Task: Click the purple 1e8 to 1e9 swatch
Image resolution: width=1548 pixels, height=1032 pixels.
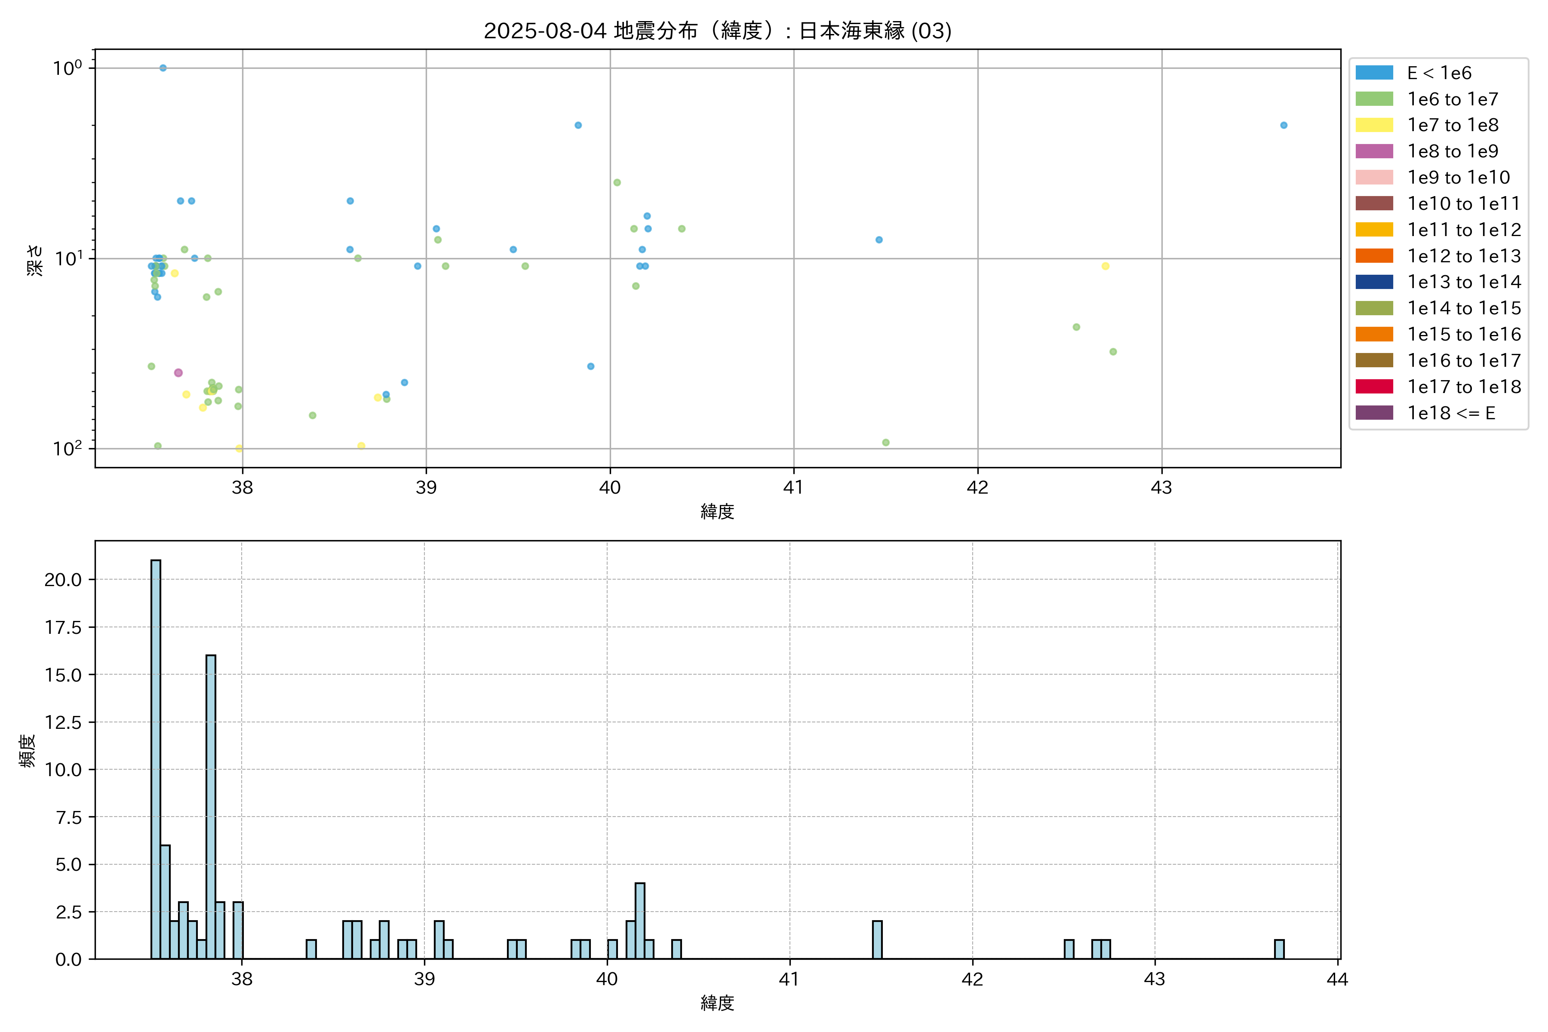Action: click(x=1374, y=151)
